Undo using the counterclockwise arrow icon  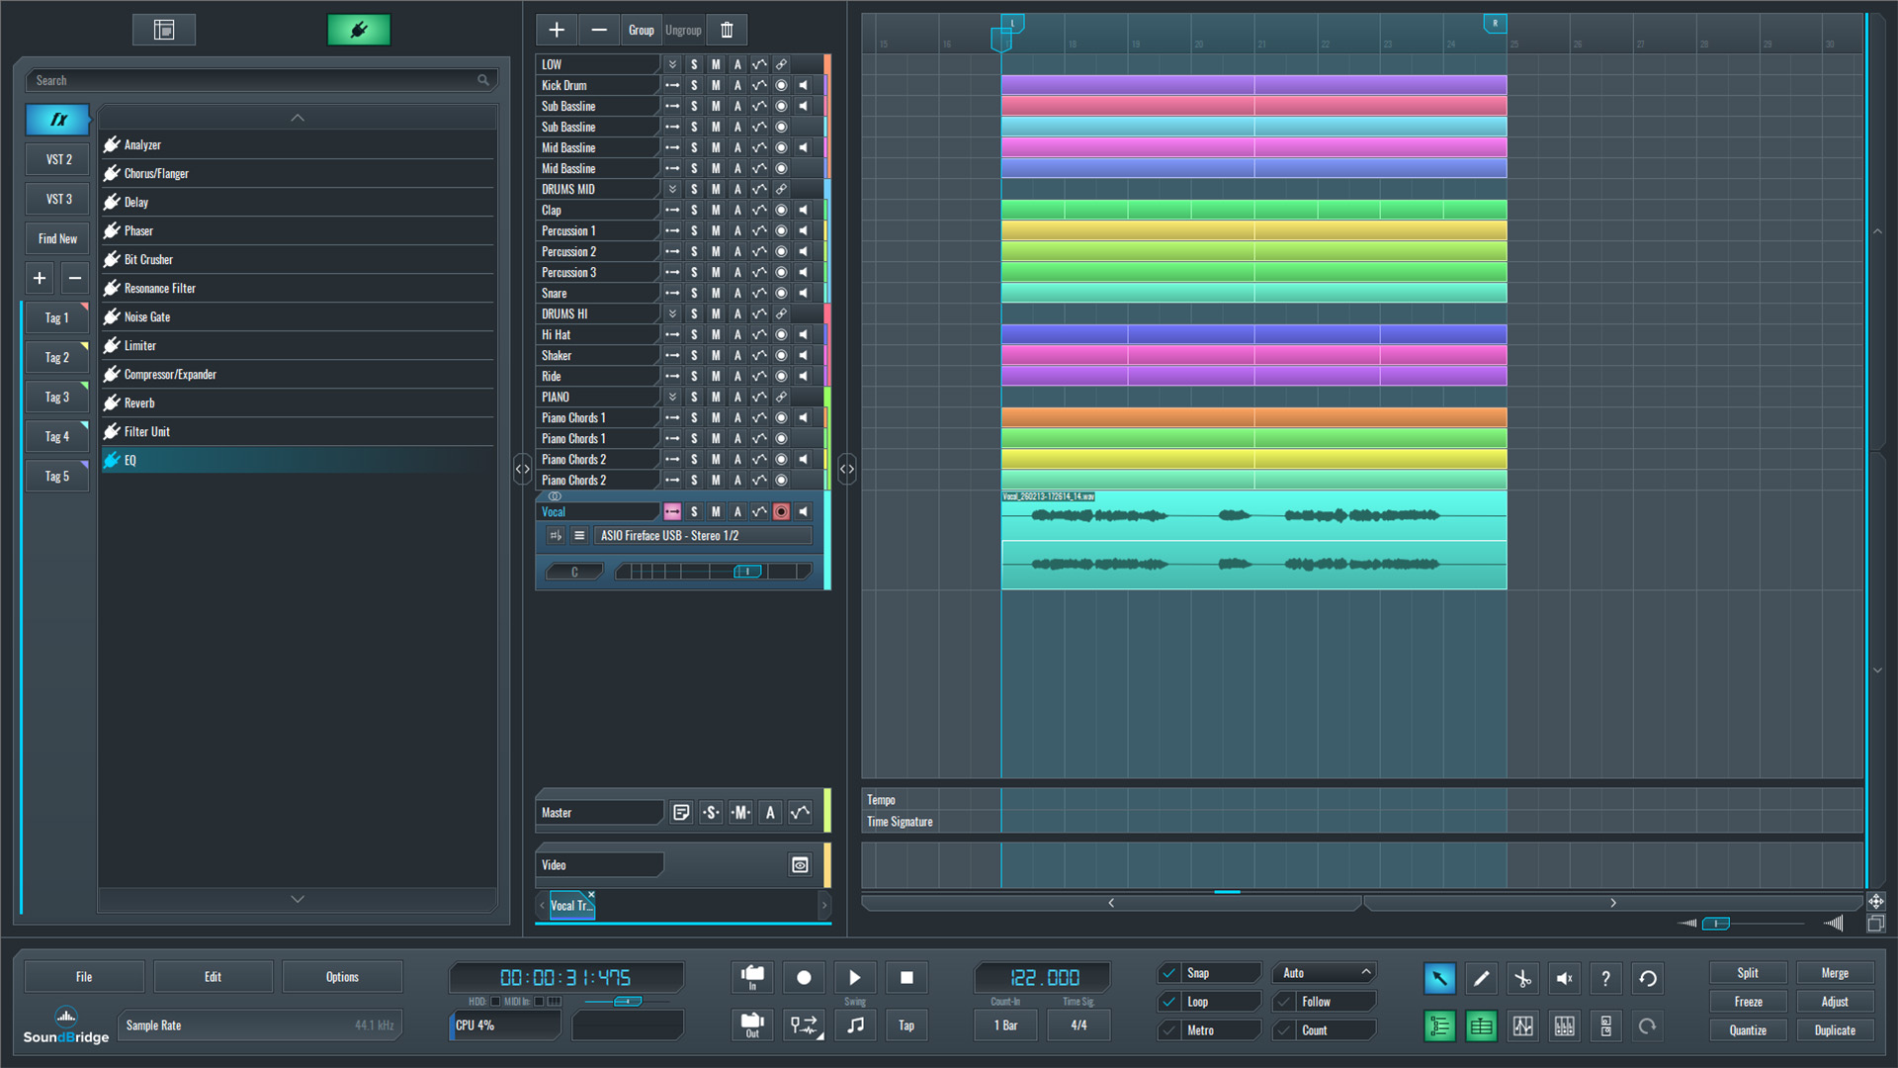(1647, 978)
